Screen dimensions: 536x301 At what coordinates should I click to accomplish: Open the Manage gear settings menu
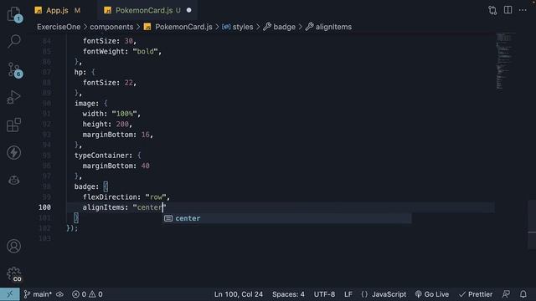tap(14, 274)
